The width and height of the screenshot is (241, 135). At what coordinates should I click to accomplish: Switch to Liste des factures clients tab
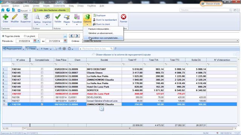52,10
